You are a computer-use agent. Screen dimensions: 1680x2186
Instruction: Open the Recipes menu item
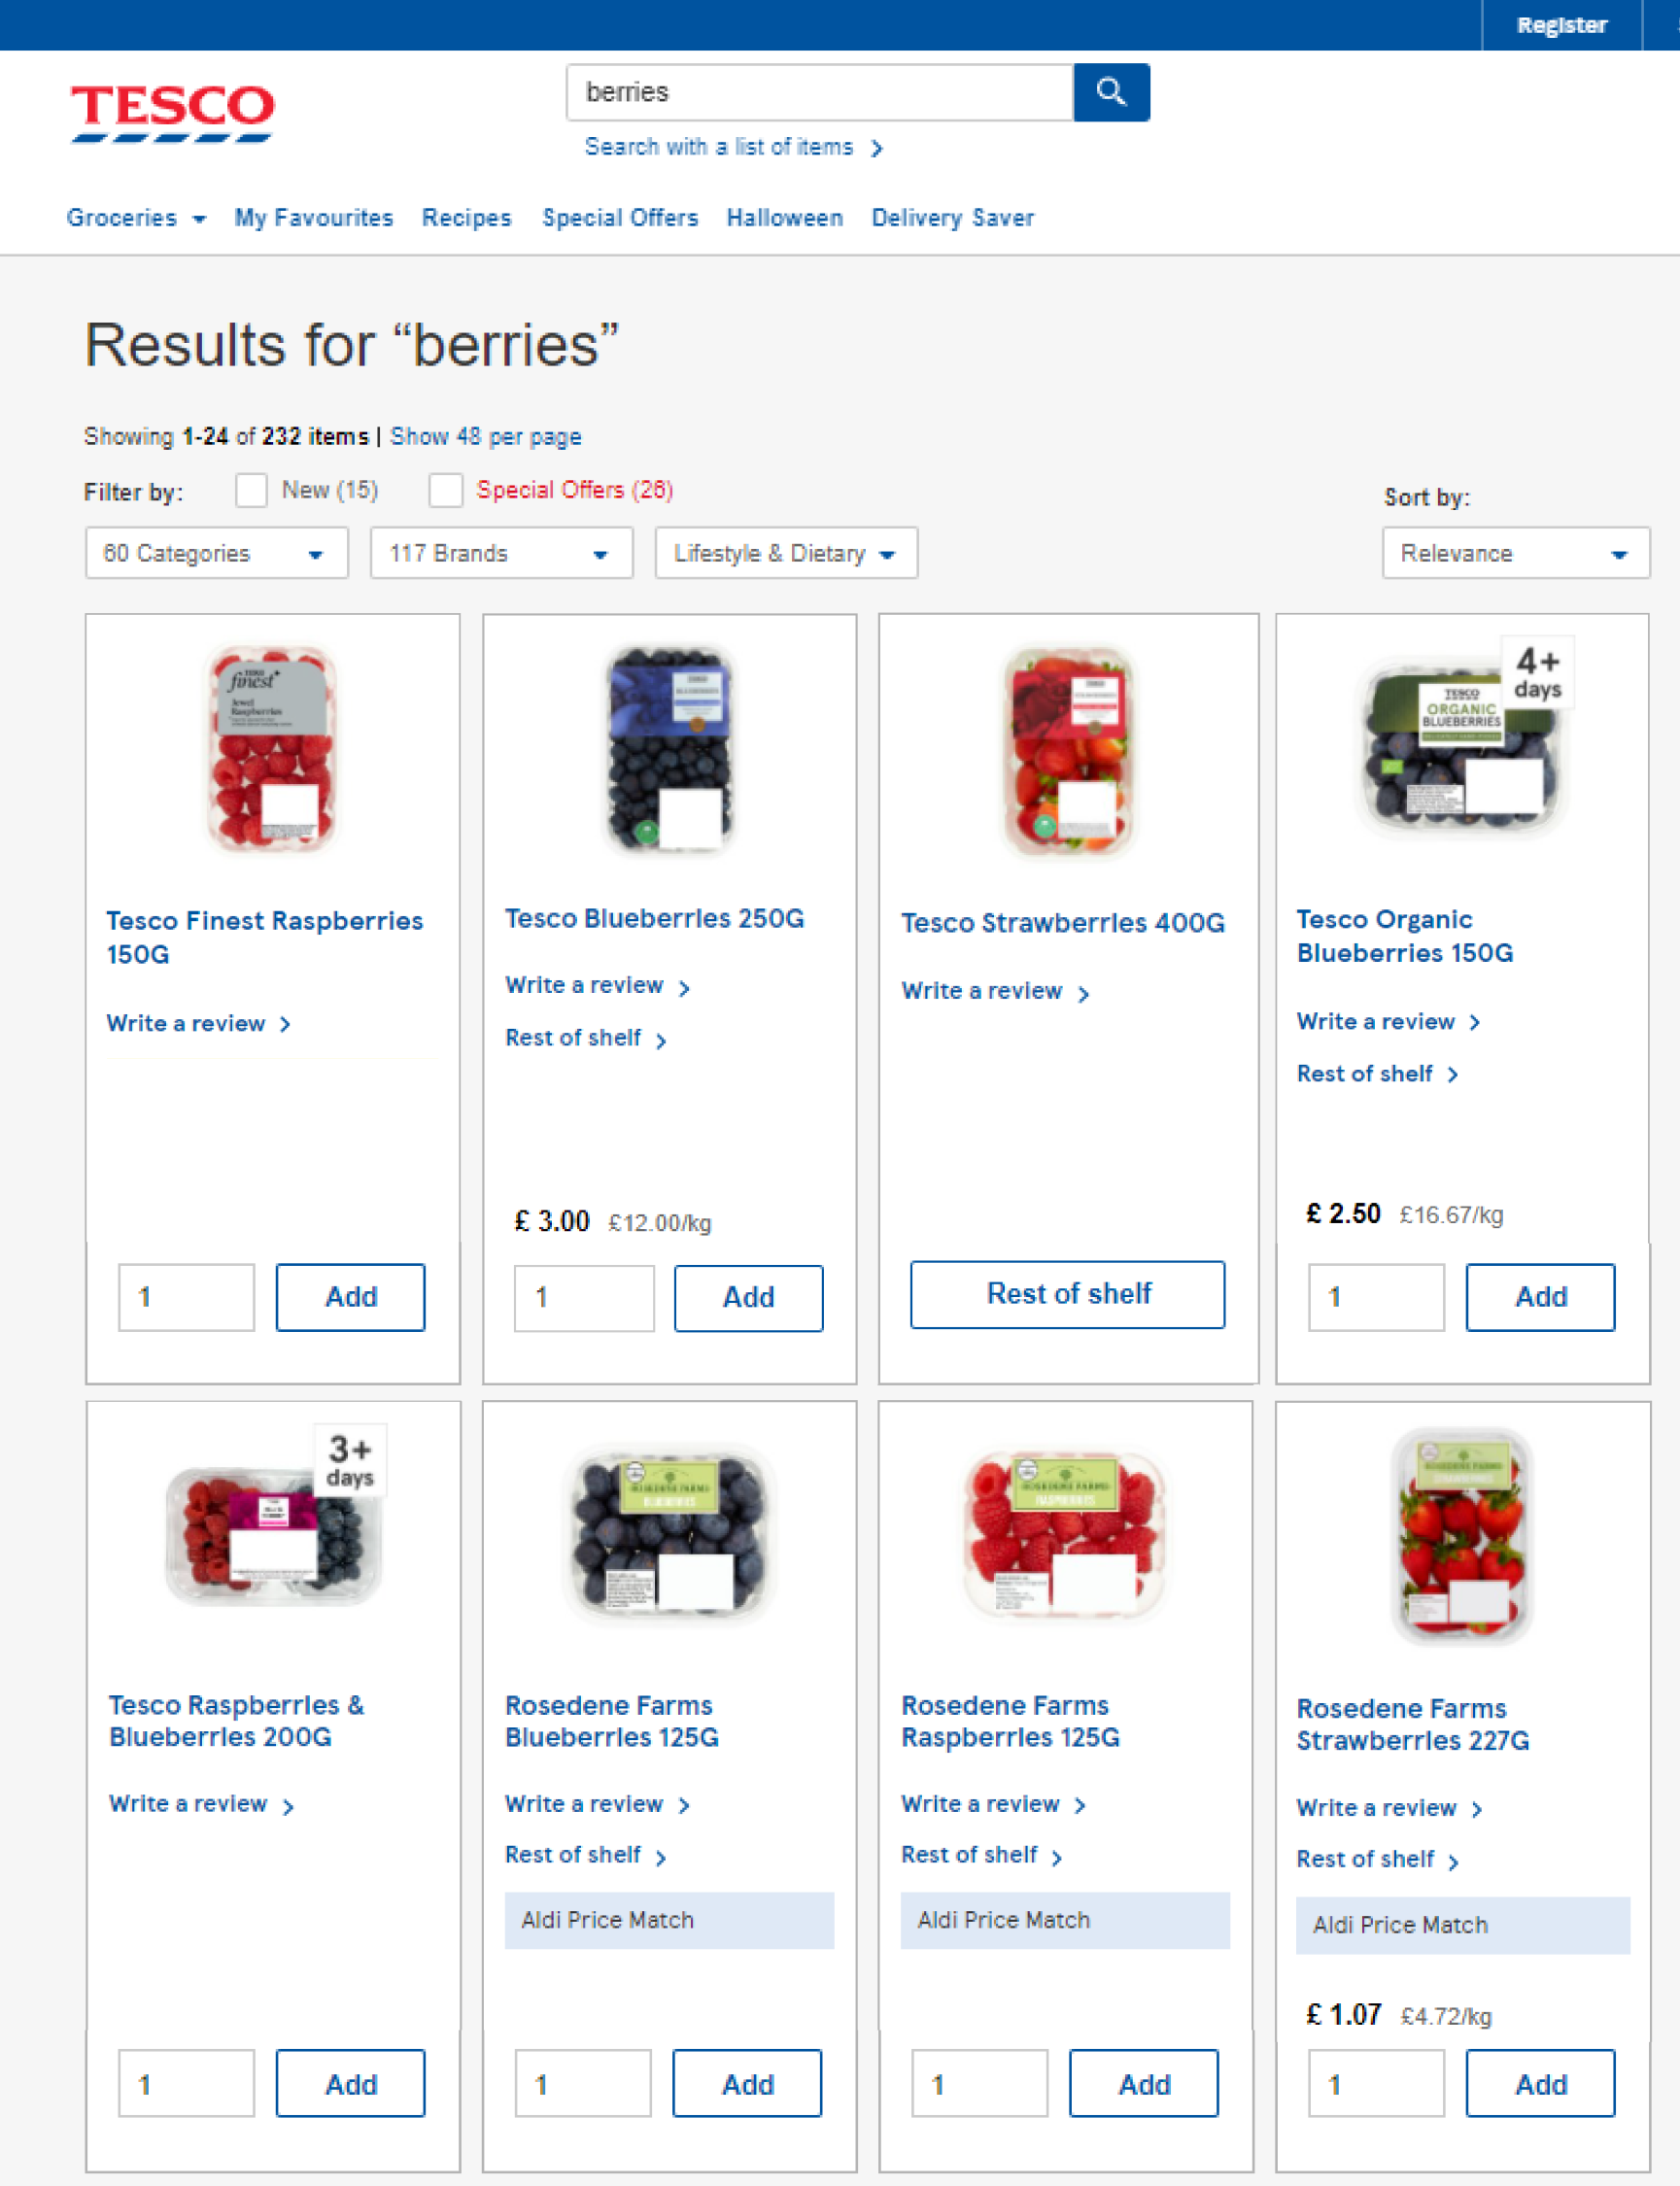point(466,218)
